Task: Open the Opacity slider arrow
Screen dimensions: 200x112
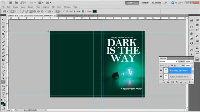Action: click(x=192, y=62)
